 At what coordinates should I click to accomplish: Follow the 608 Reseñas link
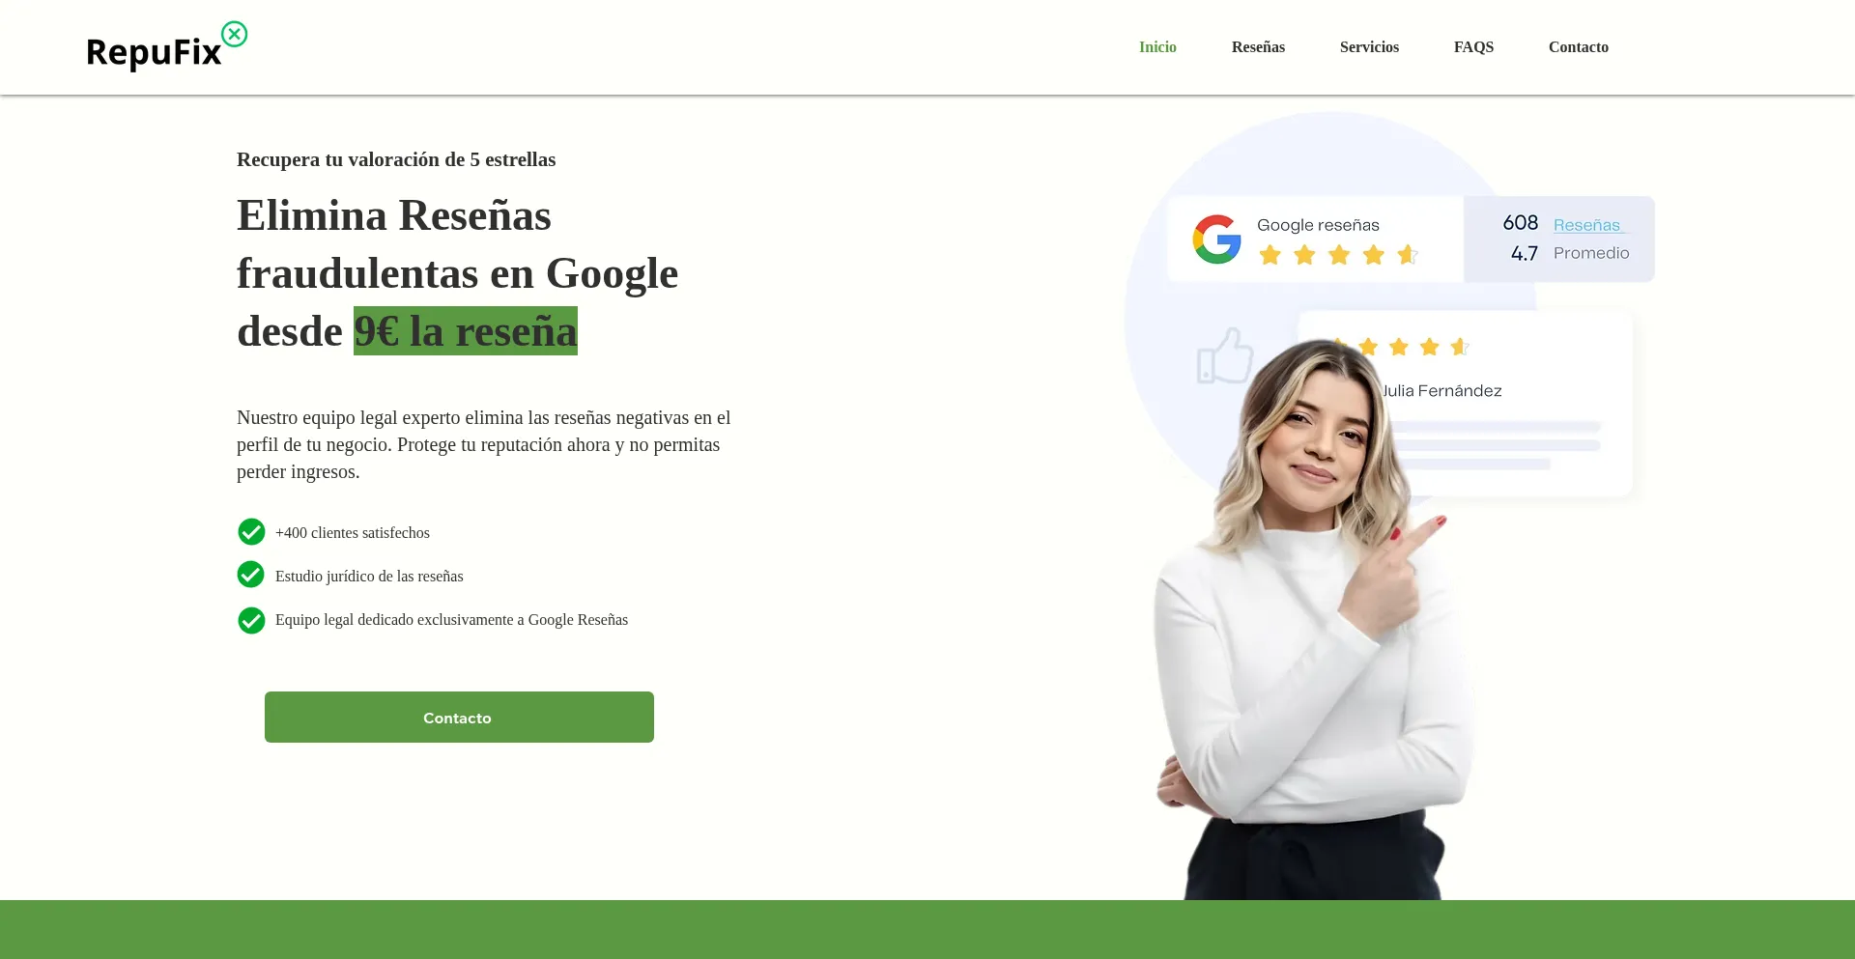(1589, 225)
